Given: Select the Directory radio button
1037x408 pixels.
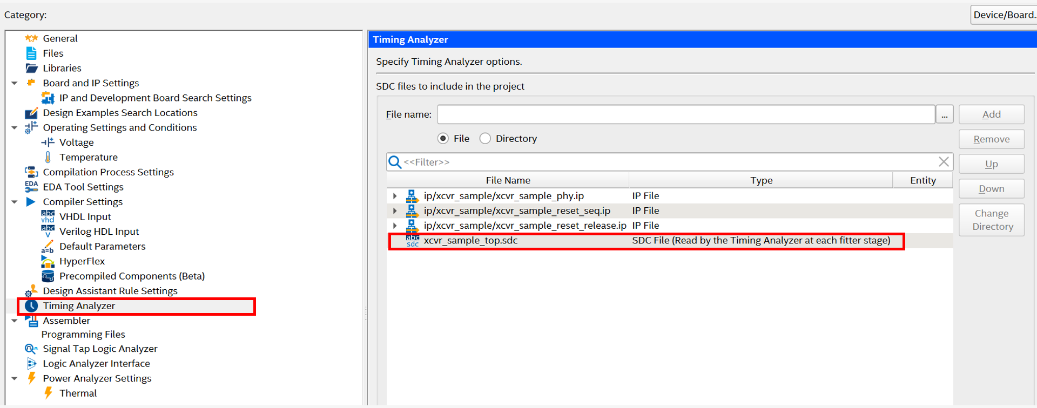Looking at the screenshot, I should click(485, 139).
